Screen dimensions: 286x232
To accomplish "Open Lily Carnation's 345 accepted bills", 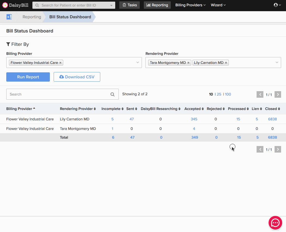I will 194,119.
